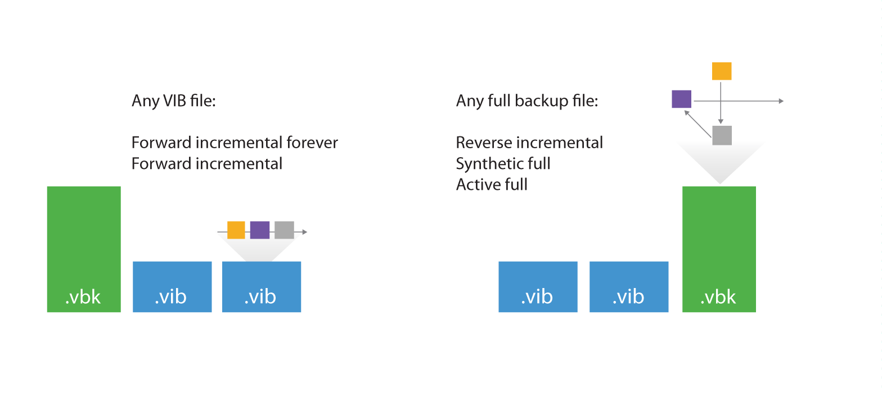Click the green .vbk block on the left
Screen dimensions: 882x393
point(84,249)
